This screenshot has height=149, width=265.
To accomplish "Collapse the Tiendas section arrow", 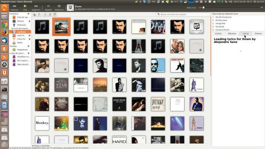I will pos(29,46).
